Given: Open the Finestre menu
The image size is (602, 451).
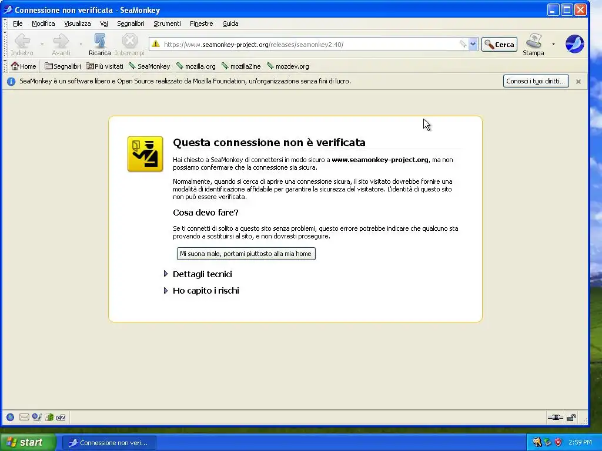Looking at the screenshot, I should (x=202, y=23).
